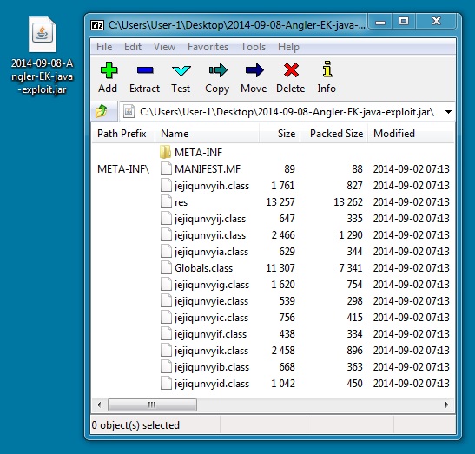The height and width of the screenshot is (454, 475).
Task: Run Test with the checkmark icon
Action: click(x=181, y=70)
